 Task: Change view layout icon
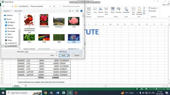70,11
